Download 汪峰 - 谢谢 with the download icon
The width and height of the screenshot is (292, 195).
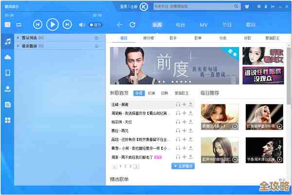click(x=190, y=105)
